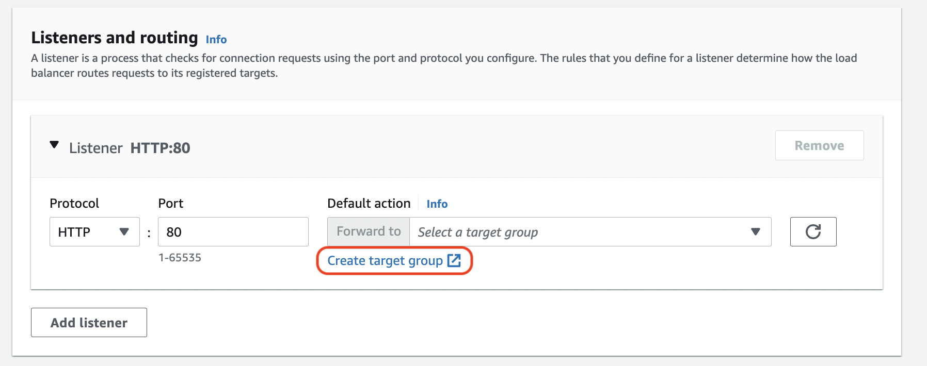The width and height of the screenshot is (927, 366).
Task: Click the colon separator between Protocol and Port
Action: [x=149, y=232]
